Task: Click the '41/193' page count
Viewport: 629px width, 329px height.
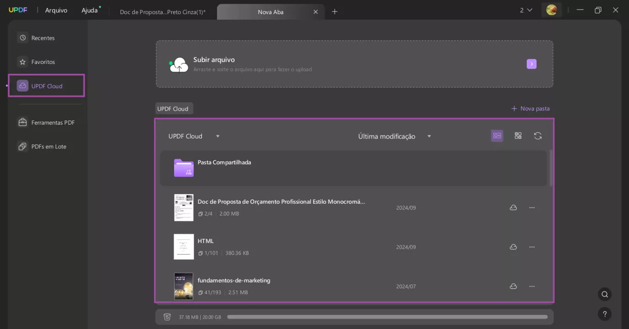Action: tap(212, 292)
